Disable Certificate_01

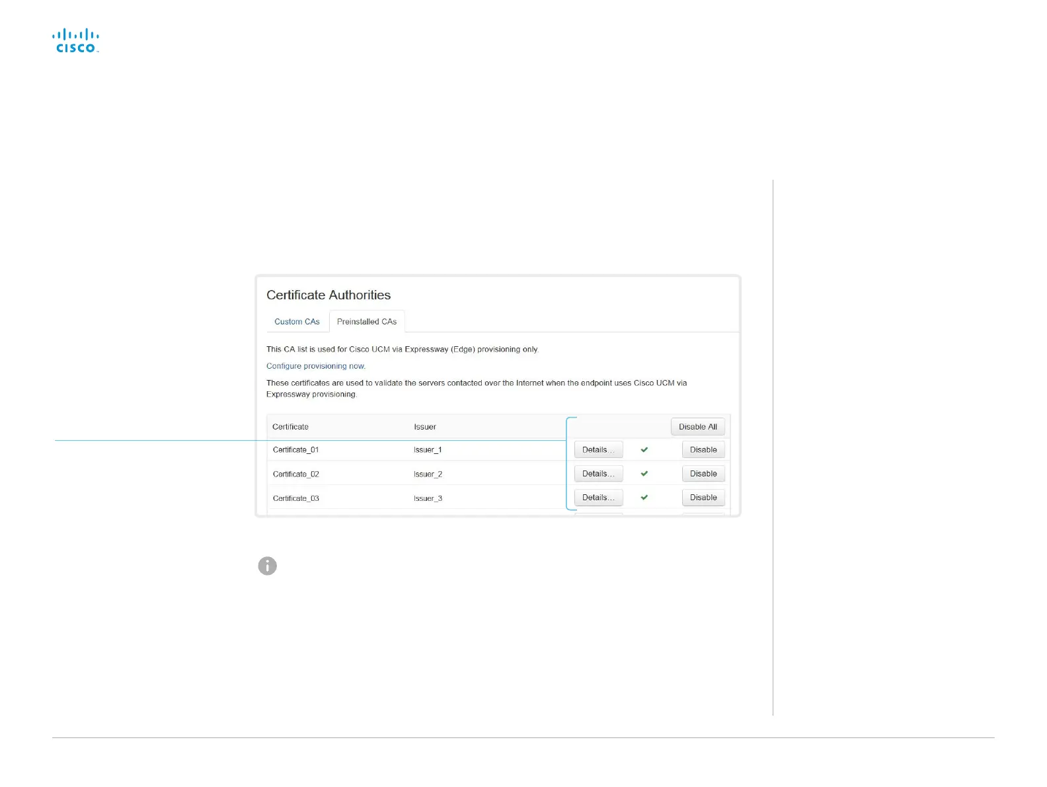click(703, 450)
